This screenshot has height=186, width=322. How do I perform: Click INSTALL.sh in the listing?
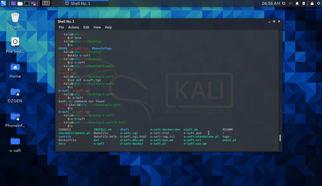point(103,130)
